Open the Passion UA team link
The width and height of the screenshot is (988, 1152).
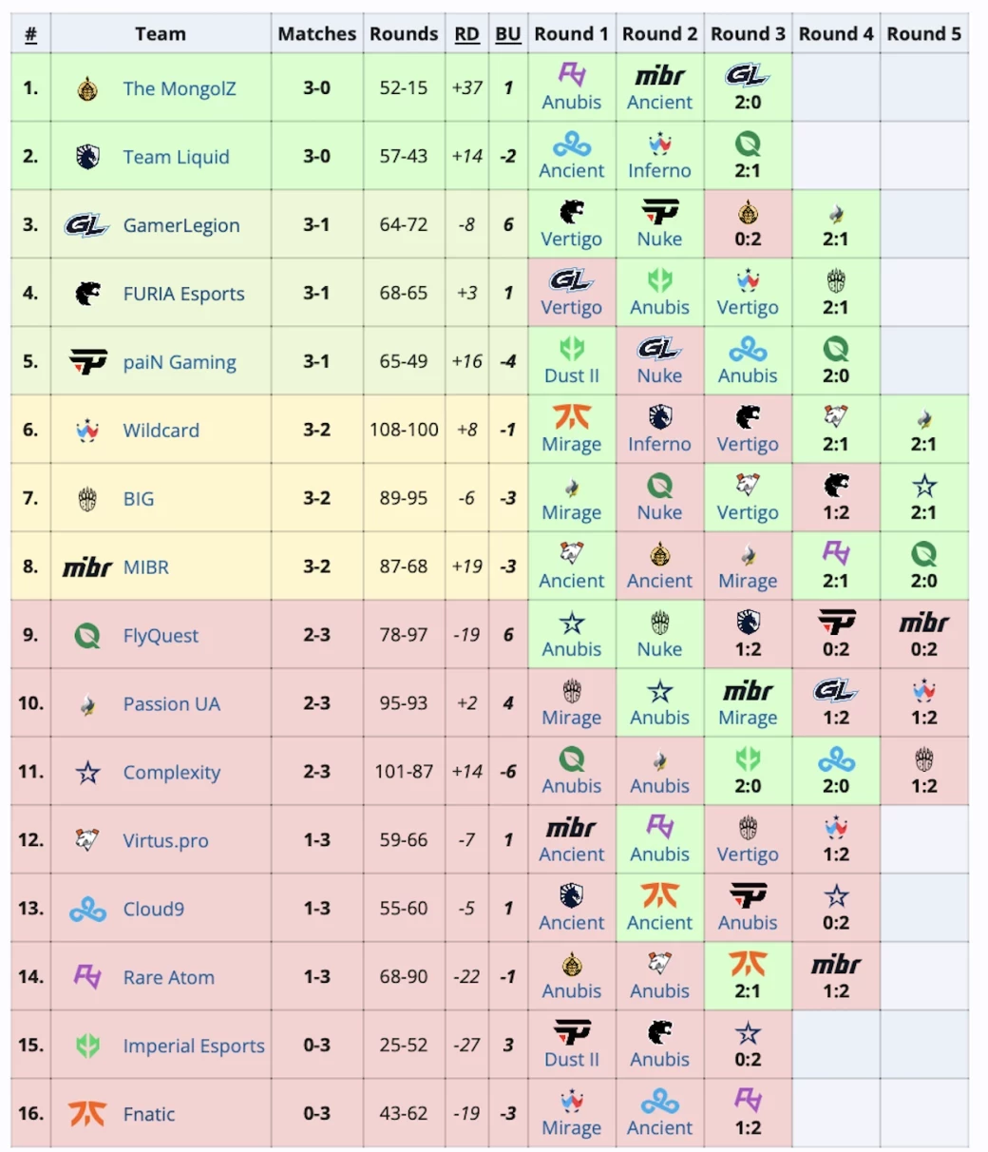pos(171,704)
